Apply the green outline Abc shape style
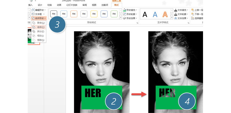This screenshot has height=113, width=231. [x=114, y=14]
